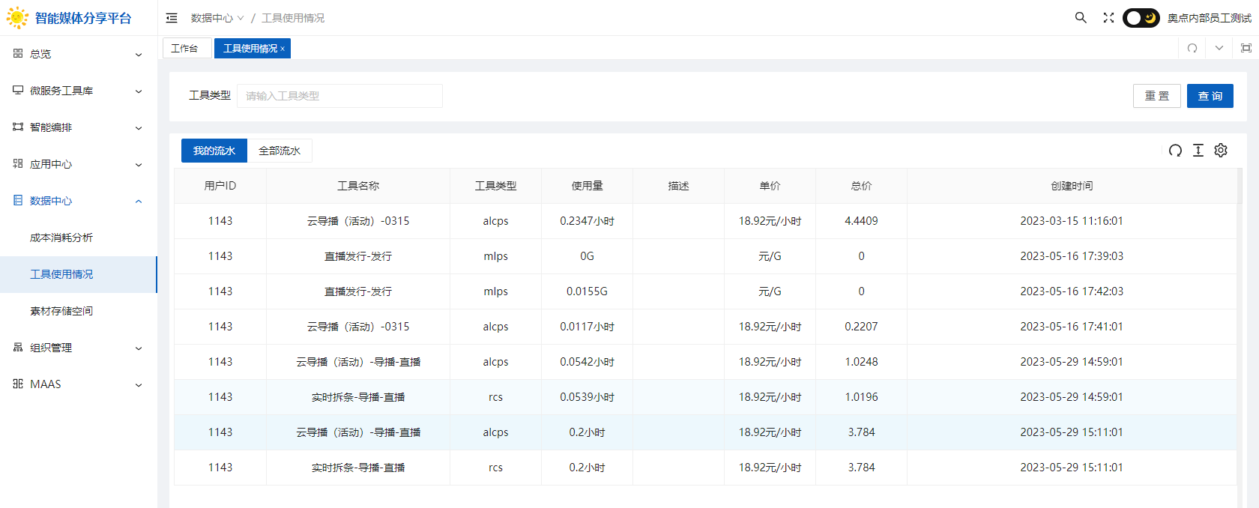
Task: Click the date 2023-03-15 11:16:01
Action: coord(1072,221)
